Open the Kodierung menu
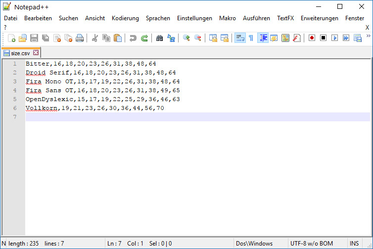 coord(125,18)
